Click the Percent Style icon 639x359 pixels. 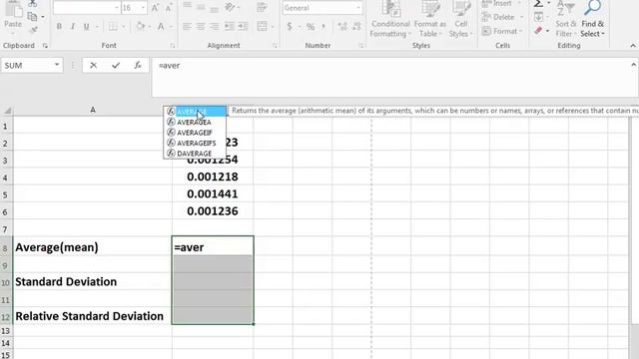click(311, 27)
